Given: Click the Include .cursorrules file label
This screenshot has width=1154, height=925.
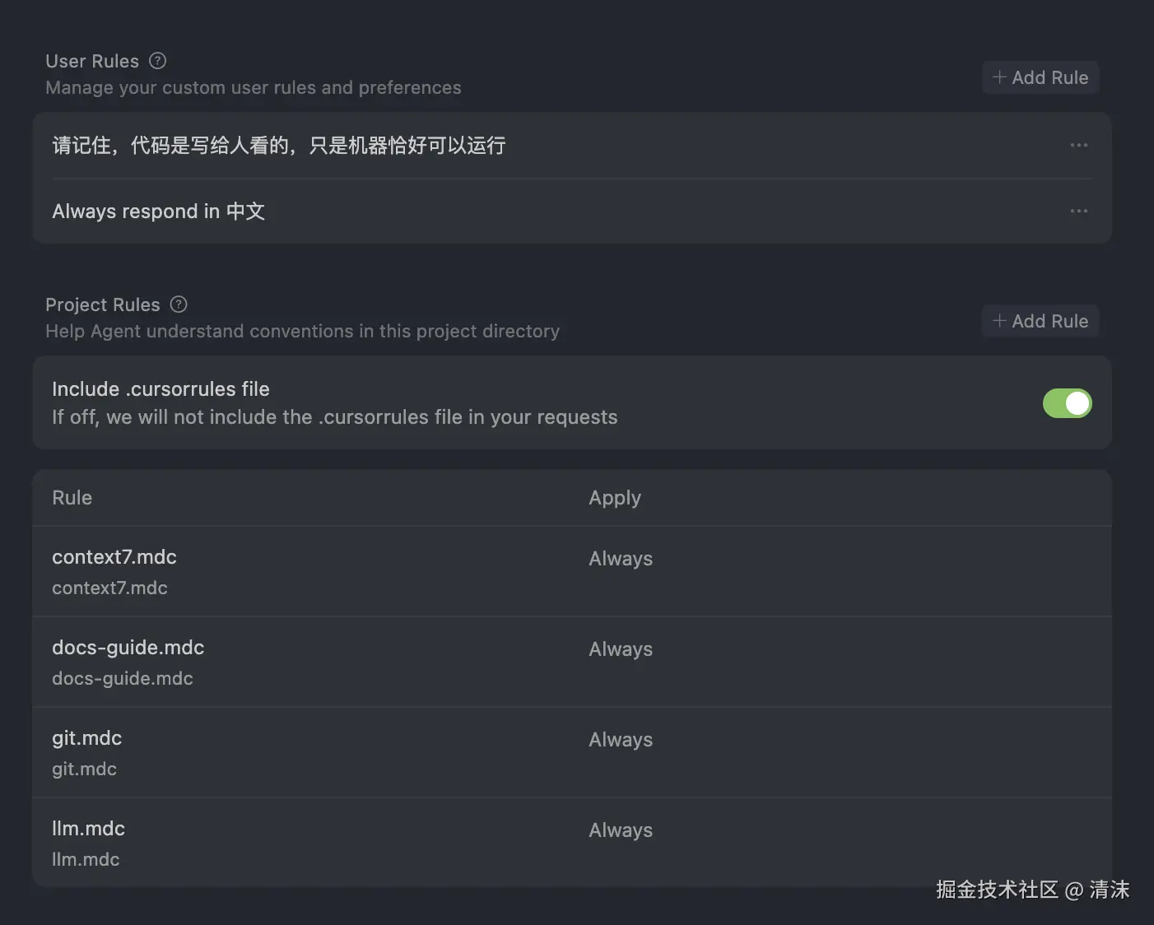Looking at the screenshot, I should (161, 389).
